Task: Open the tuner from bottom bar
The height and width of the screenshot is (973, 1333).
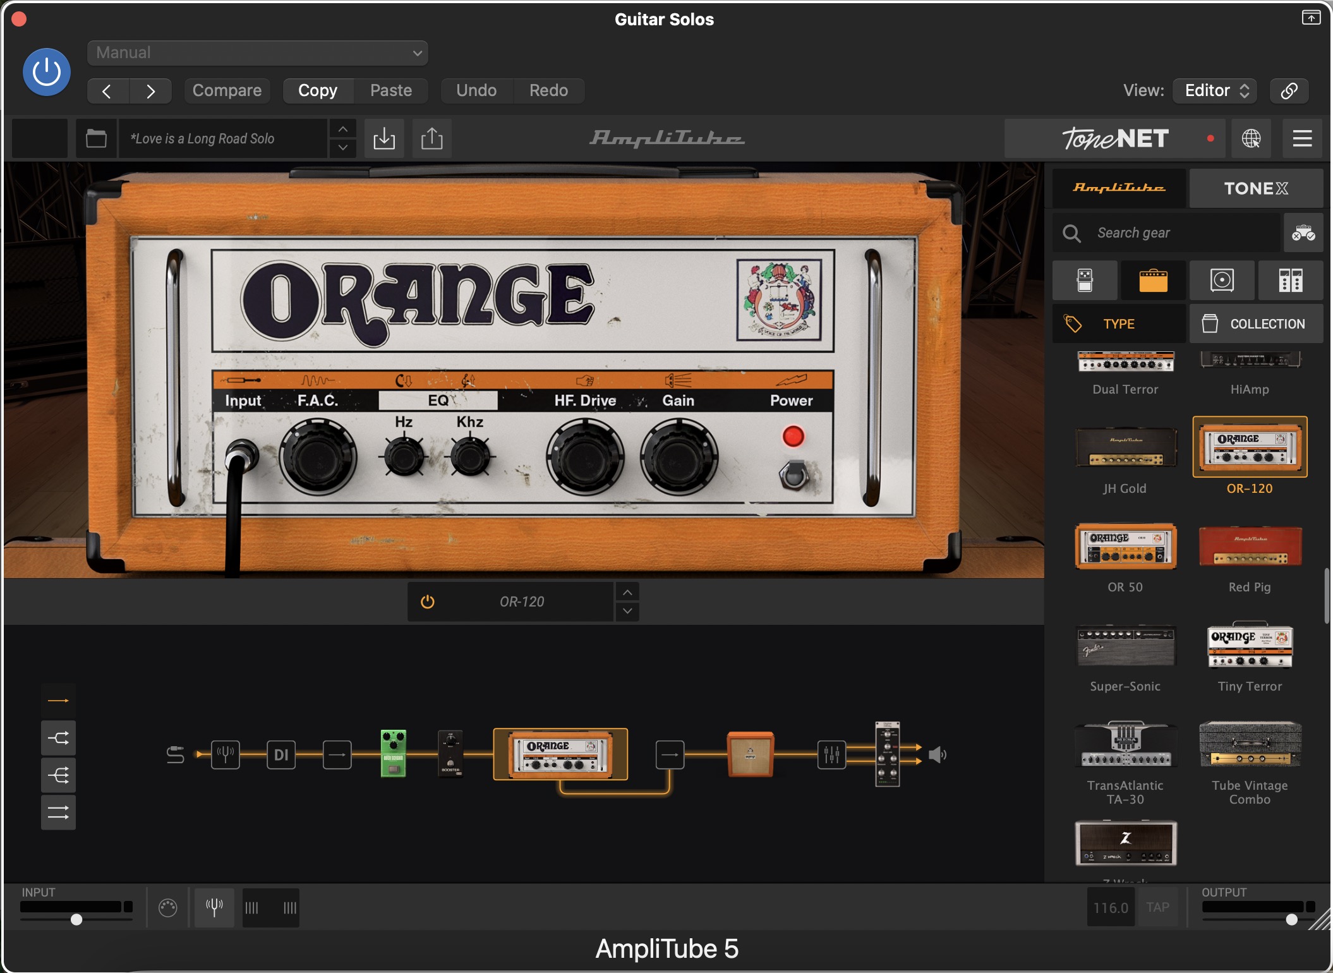Action: click(214, 908)
